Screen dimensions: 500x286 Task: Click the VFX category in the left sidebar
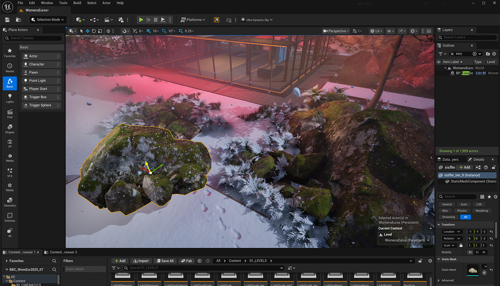[9, 172]
